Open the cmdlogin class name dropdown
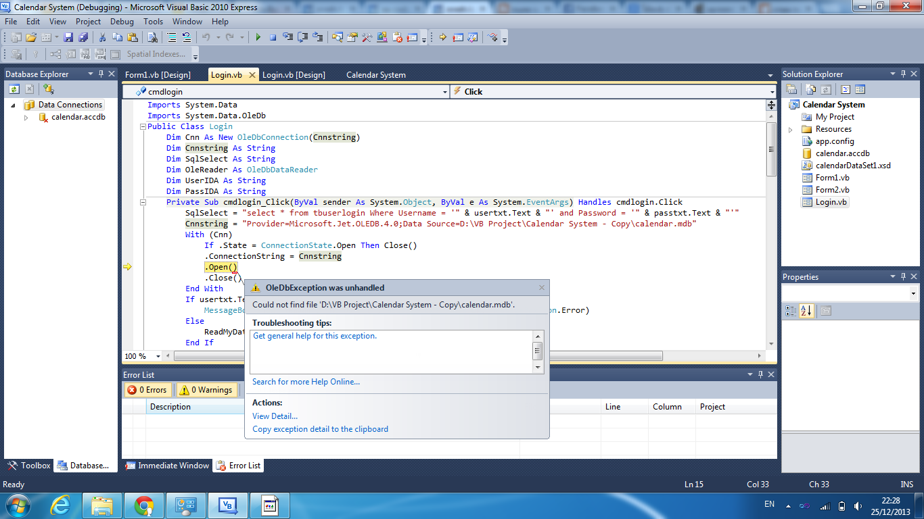 pyautogui.click(x=444, y=92)
